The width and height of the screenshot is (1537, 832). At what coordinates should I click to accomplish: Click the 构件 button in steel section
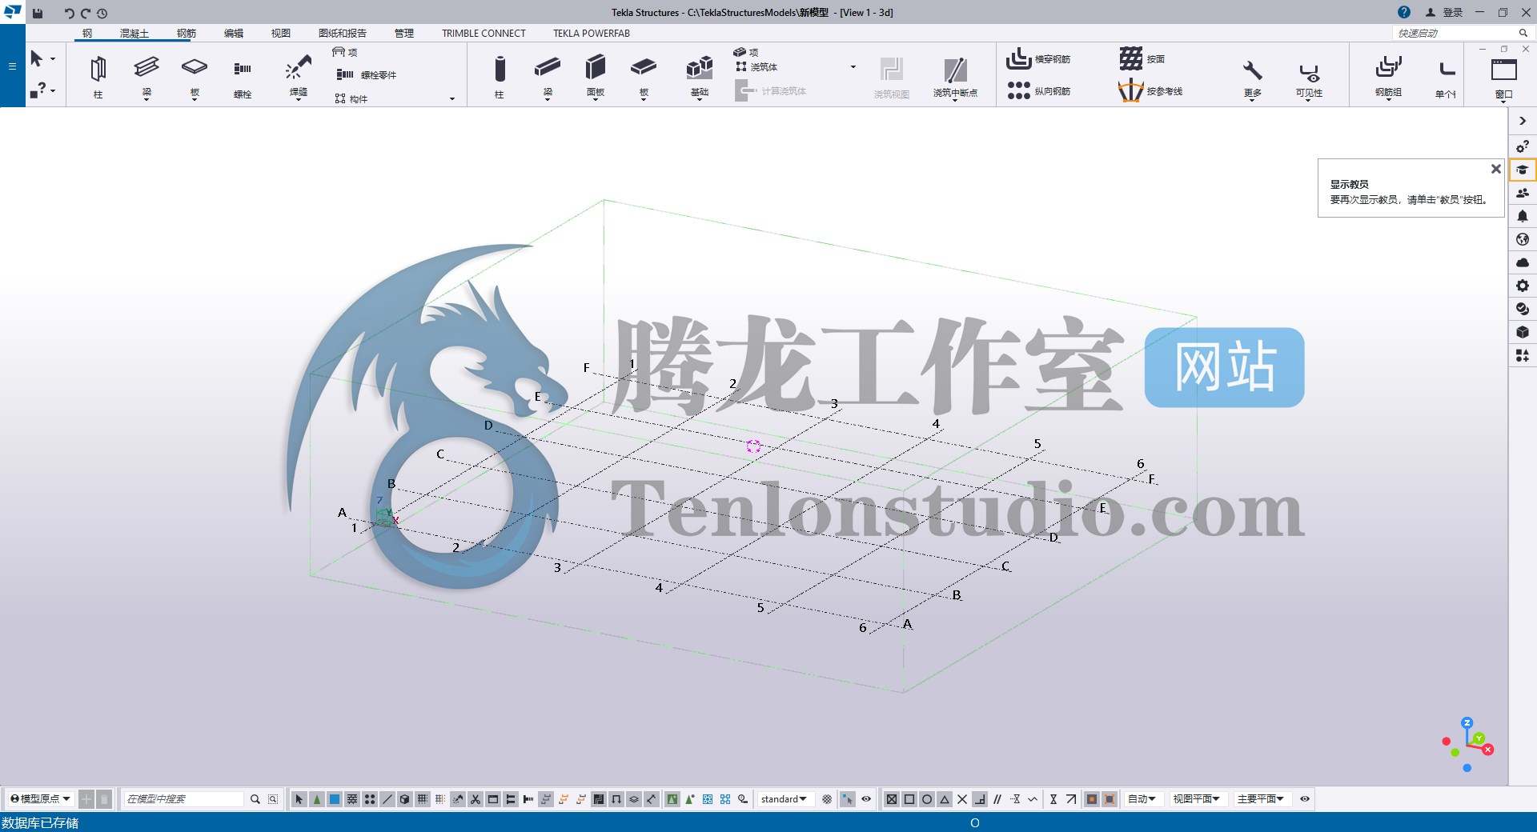point(351,99)
